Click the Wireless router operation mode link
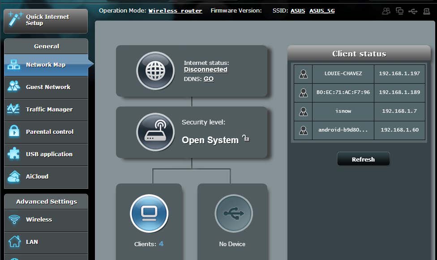The image size is (437, 260). [176, 11]
